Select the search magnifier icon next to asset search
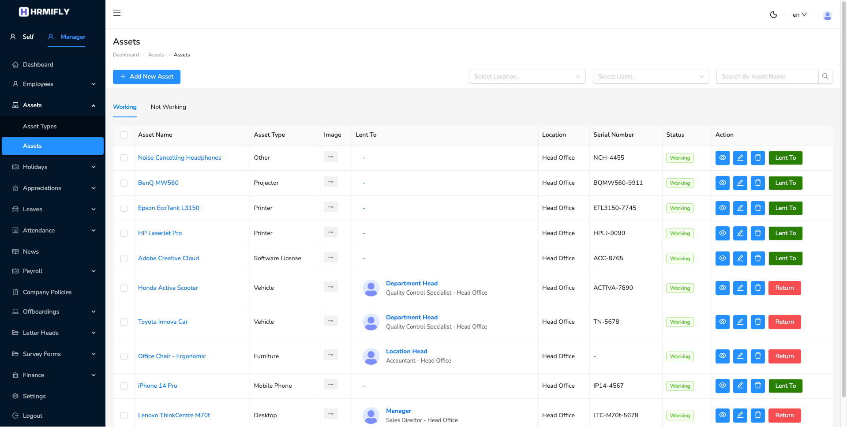847x427 pixels. point(825,76)
